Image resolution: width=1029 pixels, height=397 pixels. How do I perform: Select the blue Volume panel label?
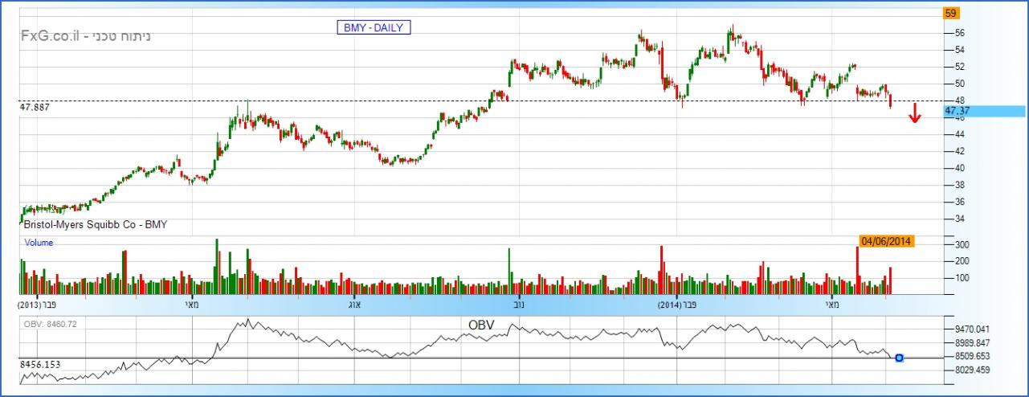[39, 242]
